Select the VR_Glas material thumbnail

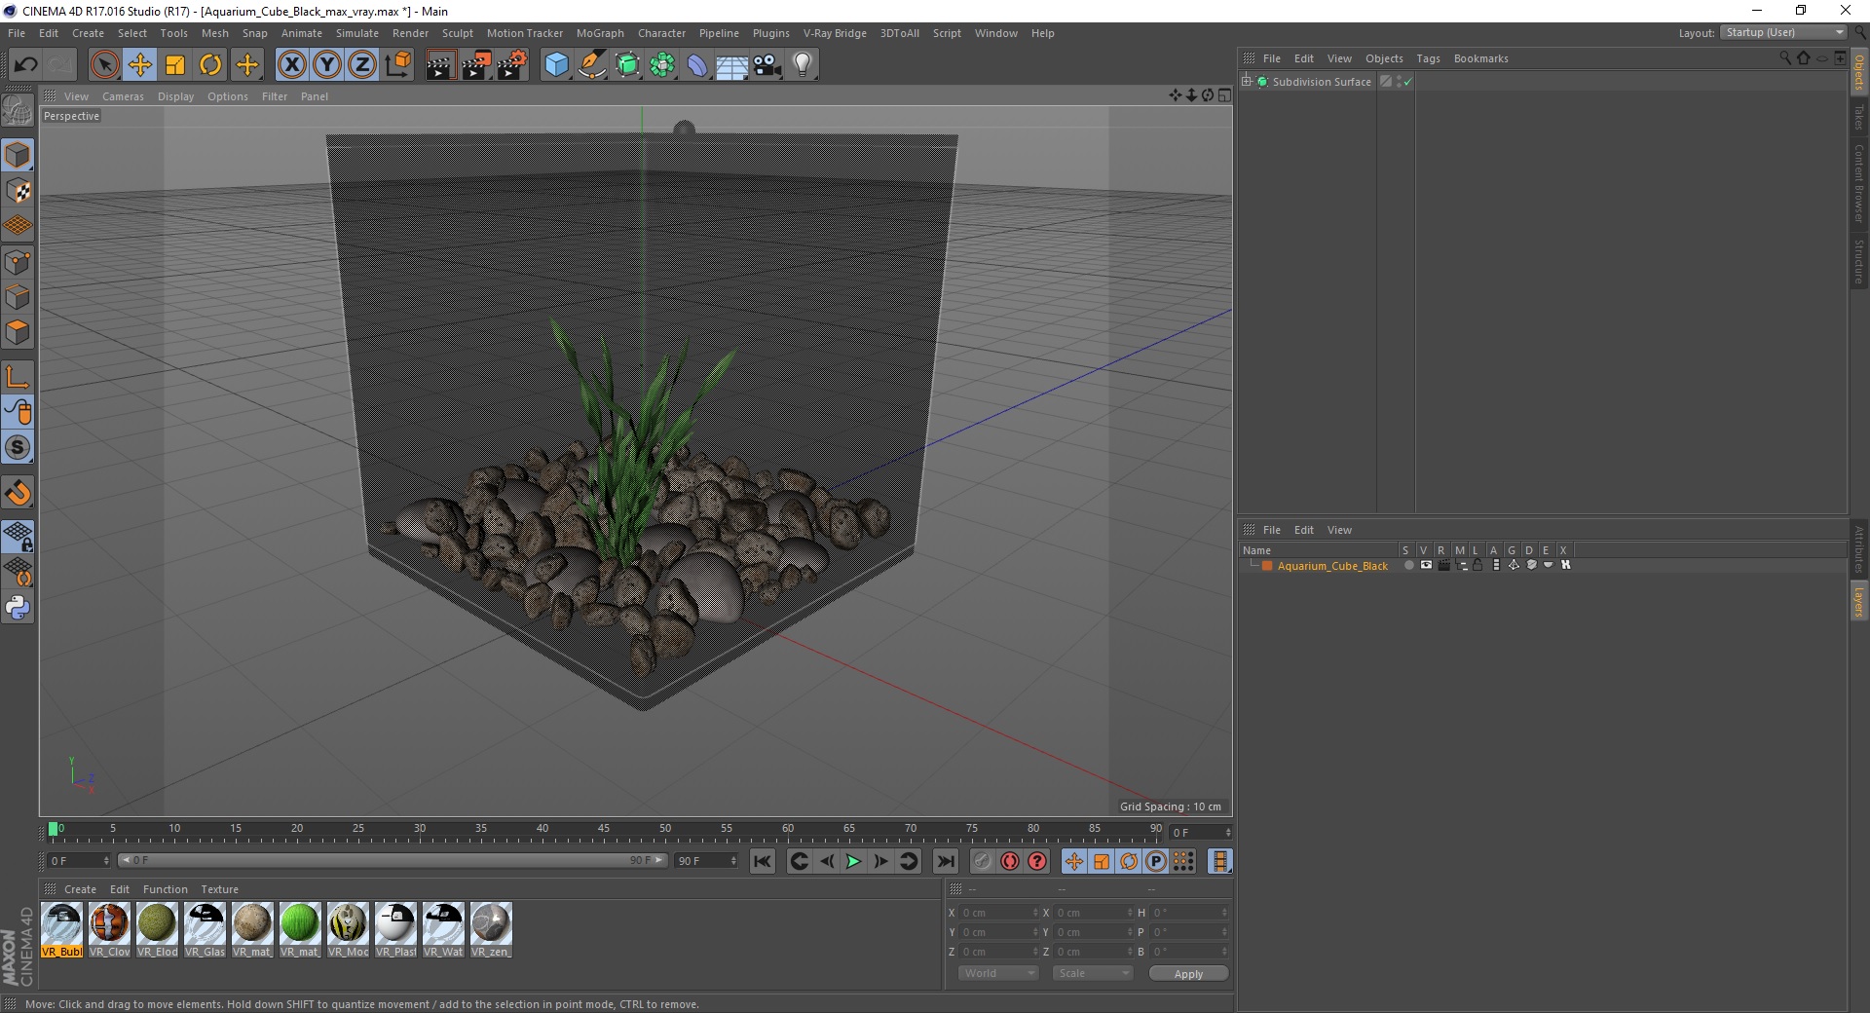206,930
